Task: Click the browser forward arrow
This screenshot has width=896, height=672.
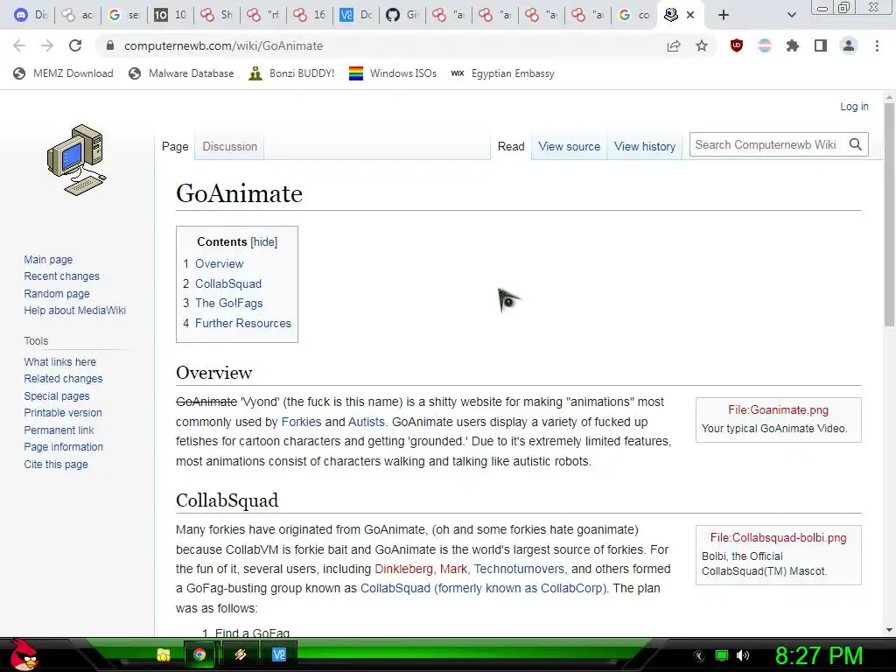Action: point(47,45)
